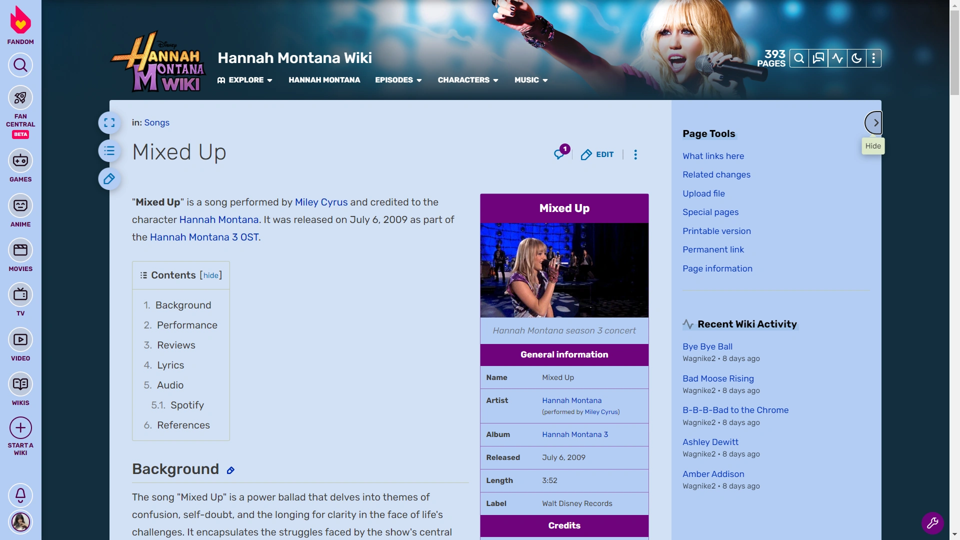Select the Hannah Montana menu item
Viewport: 960px width, 540px height.
point(324,80)
